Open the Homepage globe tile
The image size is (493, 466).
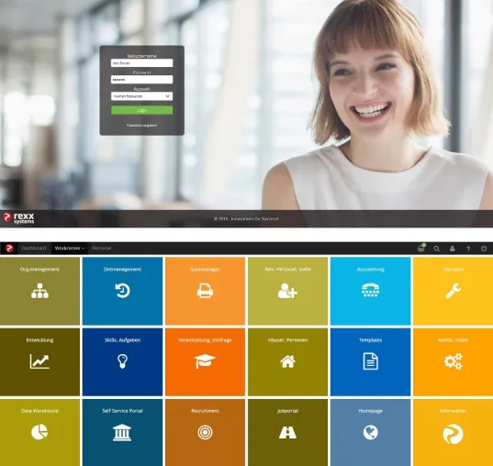pyautogui.click(x=370, y=433)
